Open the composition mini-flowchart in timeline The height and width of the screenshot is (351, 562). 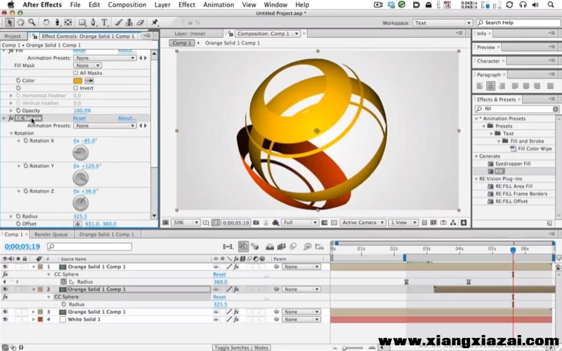pyautogui.click(x=228, y=247)
